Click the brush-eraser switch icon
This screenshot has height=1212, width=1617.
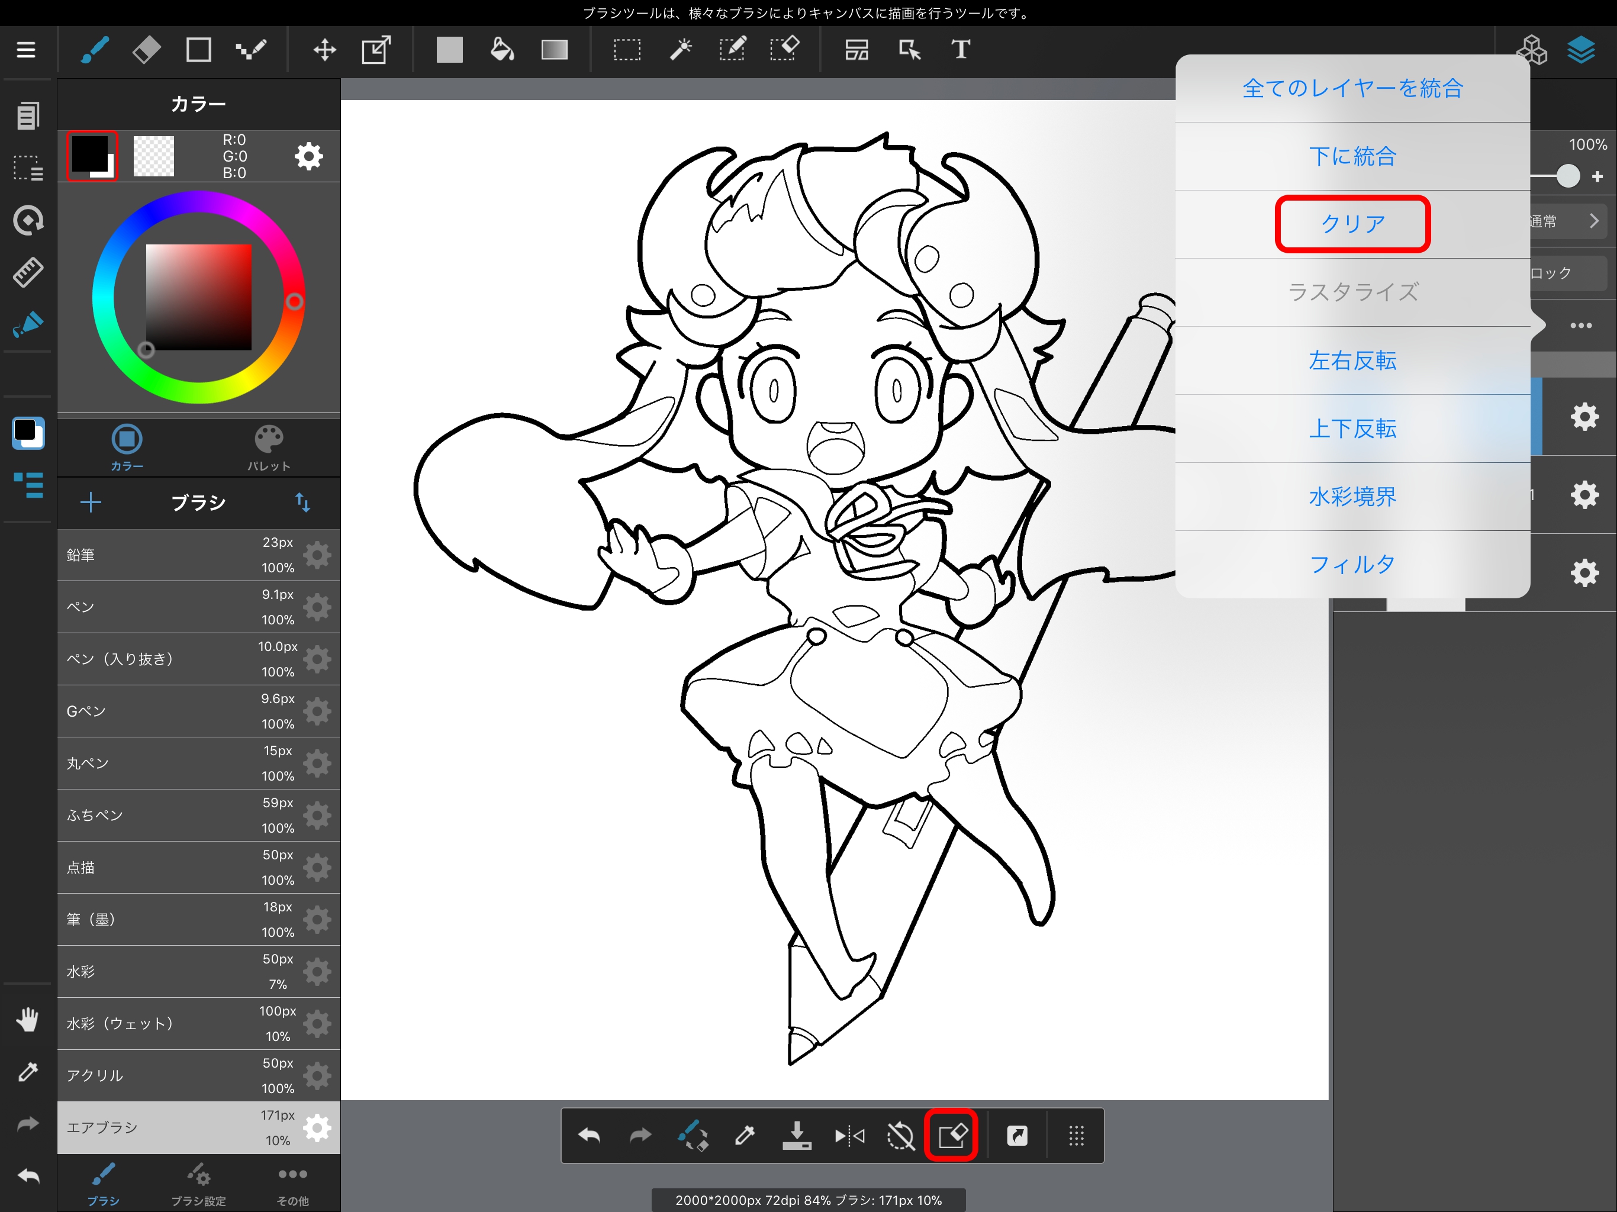[x=692, y=1135]
